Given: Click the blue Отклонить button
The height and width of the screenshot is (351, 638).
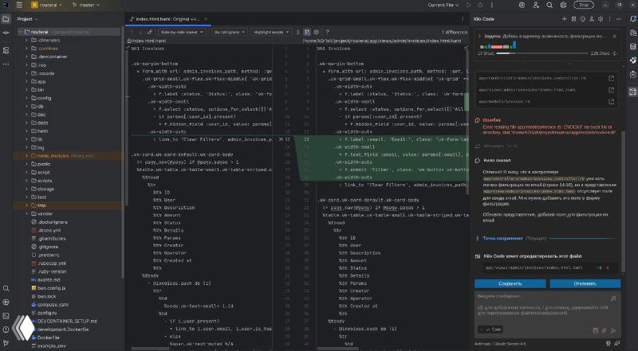Looking at the screenshot, I should tap(584, 283).
